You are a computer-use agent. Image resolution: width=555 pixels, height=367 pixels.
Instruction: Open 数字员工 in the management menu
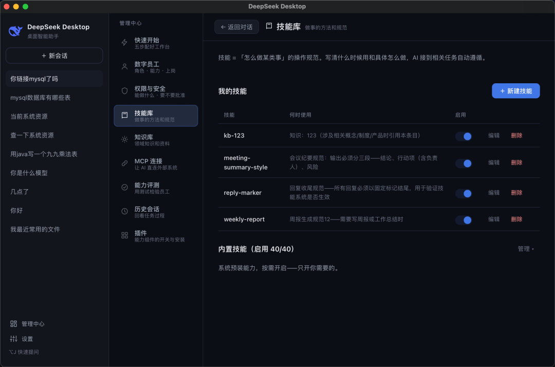coord(156,67)
